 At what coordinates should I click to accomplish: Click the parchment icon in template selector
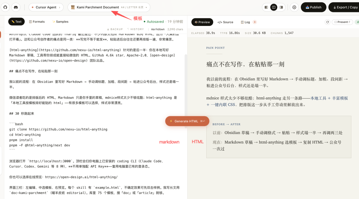73,7
